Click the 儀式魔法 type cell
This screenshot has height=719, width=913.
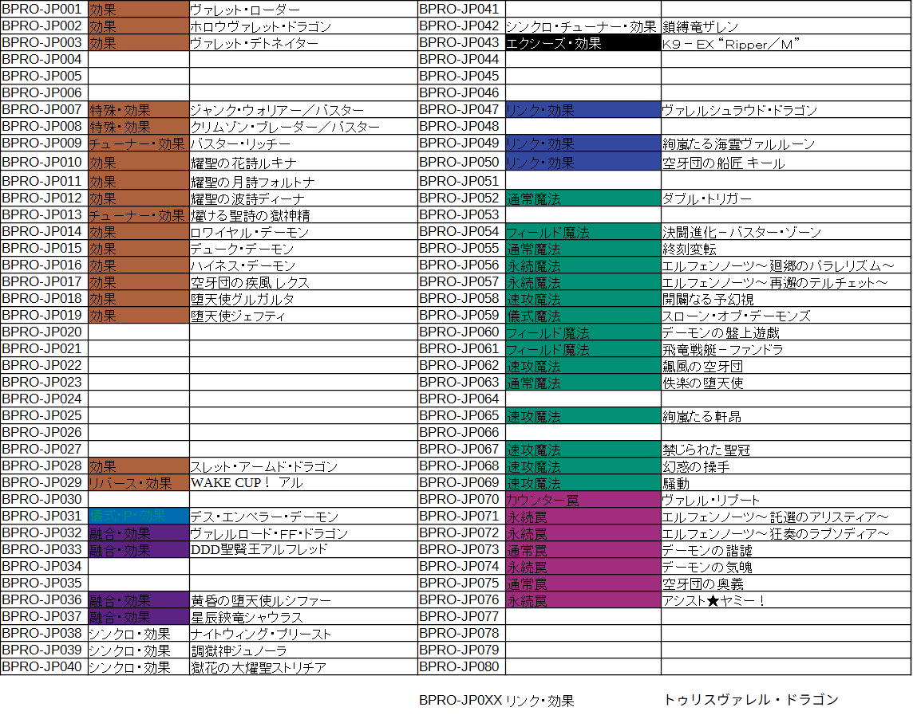583,316
